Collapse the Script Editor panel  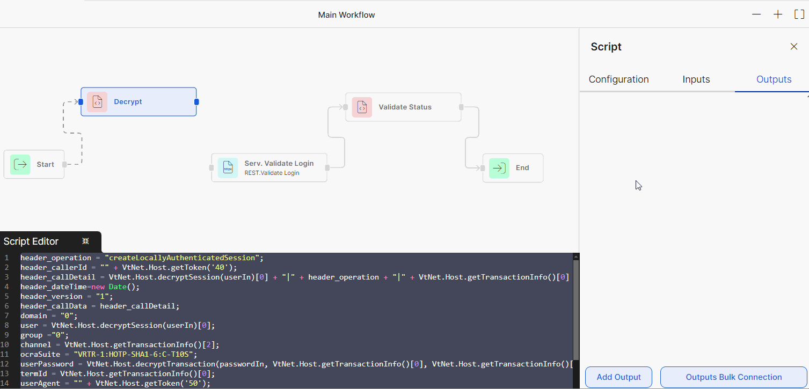pyautogui.click(x=85, y=241)
